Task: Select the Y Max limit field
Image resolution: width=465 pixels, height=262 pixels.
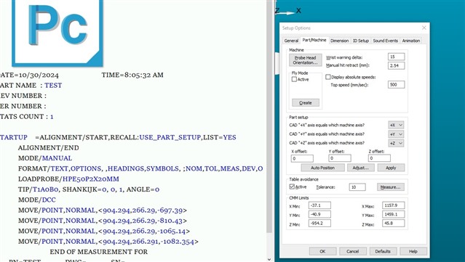Action: (x=394, y=214)
